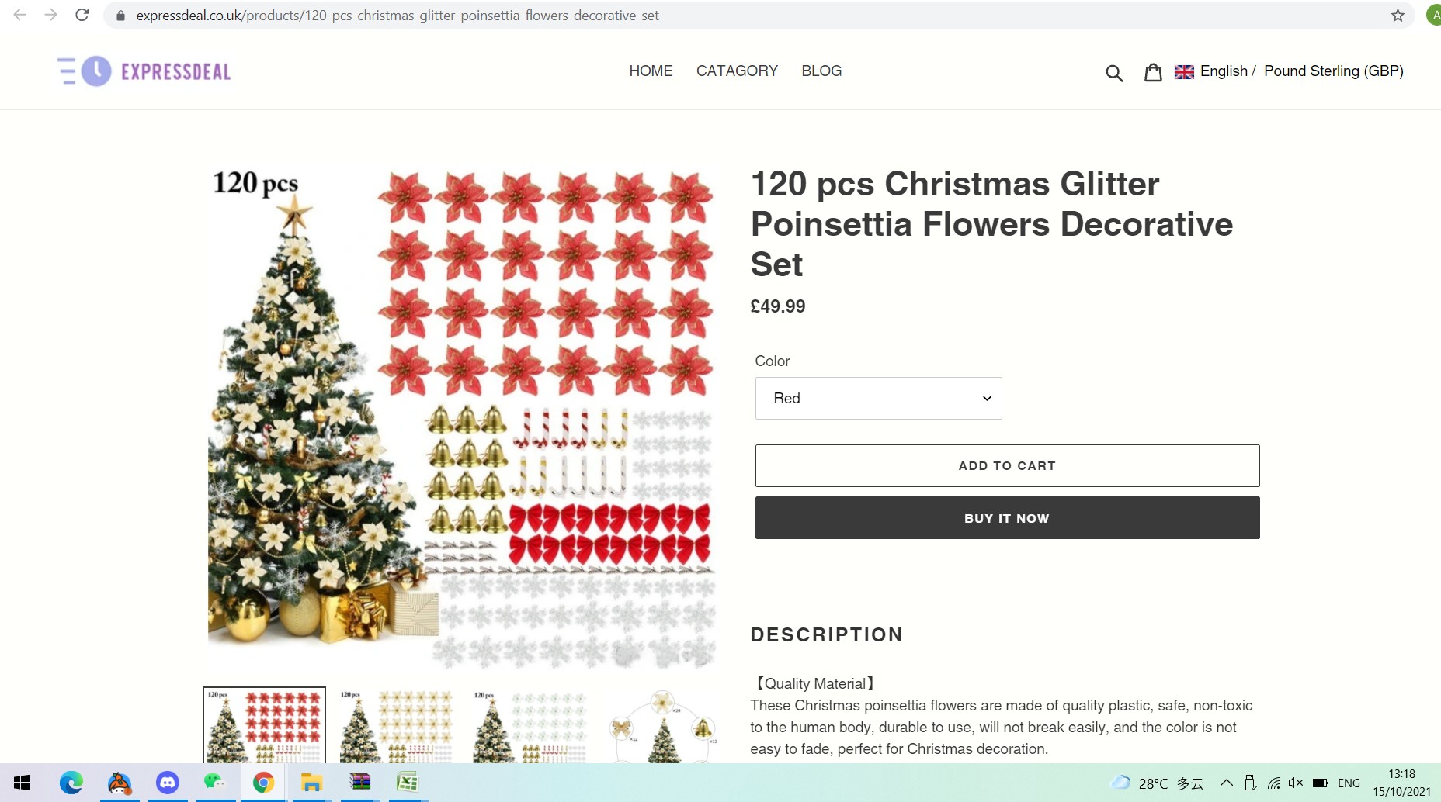
Task: Open File Explorer from the taskbar
Action: pos(311,783)
